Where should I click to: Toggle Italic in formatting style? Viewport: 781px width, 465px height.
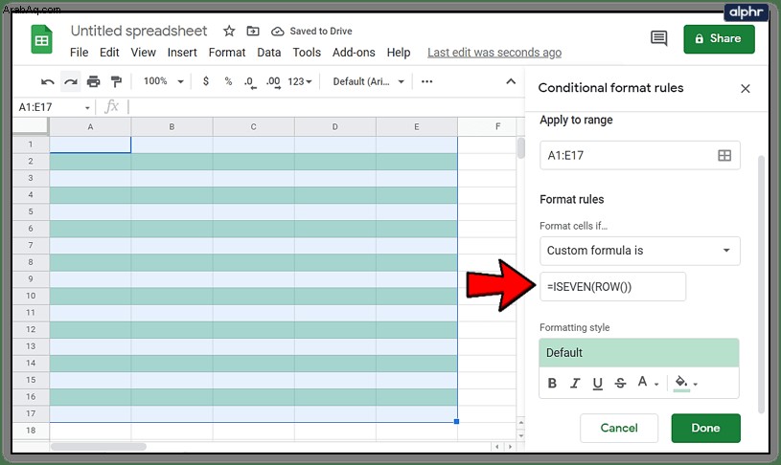575,383
